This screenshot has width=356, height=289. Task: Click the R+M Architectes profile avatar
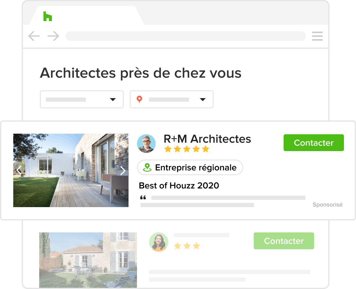pyautogui.click(x=146, y=144)
